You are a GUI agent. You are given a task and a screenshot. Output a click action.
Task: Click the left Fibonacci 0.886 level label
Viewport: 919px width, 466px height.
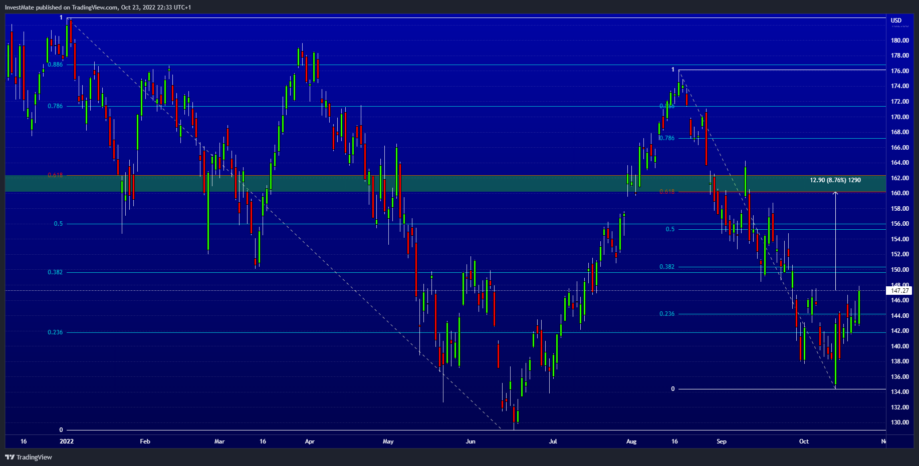pos(55,65)
